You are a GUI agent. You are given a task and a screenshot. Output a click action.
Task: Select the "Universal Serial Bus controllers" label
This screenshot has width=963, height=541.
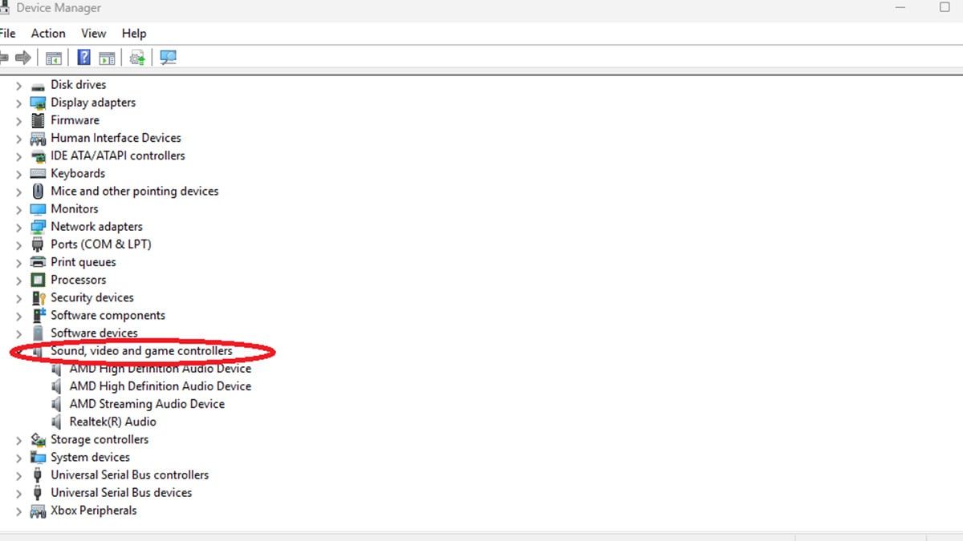tap(129, 474)
